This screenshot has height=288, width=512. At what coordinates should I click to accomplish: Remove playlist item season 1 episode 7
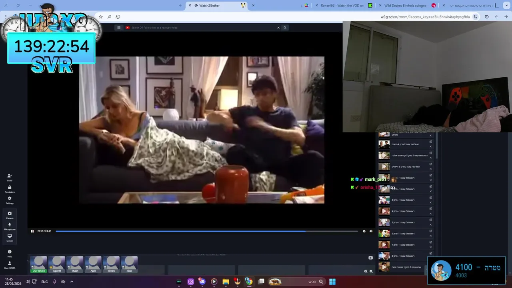(431, 247)
